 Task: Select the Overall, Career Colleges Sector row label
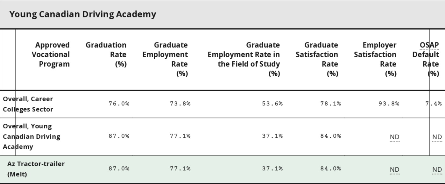point(28,104)
